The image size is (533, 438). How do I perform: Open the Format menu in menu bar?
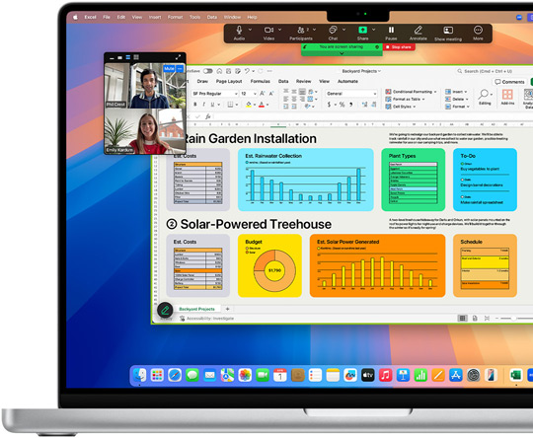point(175,17)
